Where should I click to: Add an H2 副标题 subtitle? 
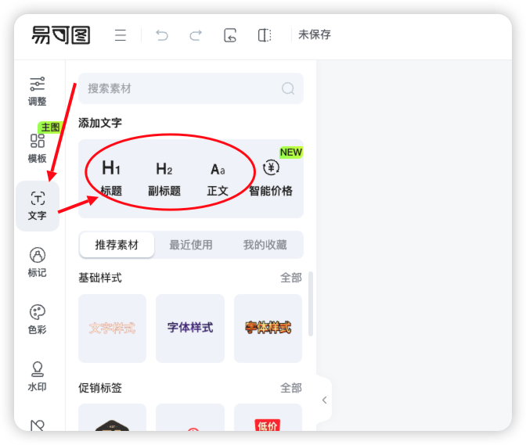click(x=164, y=178)
